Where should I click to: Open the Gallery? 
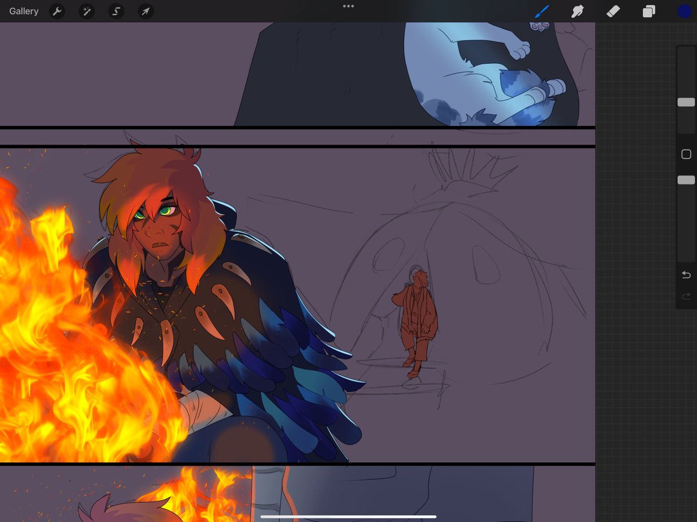pyautogui.click(x=24, y=11)
